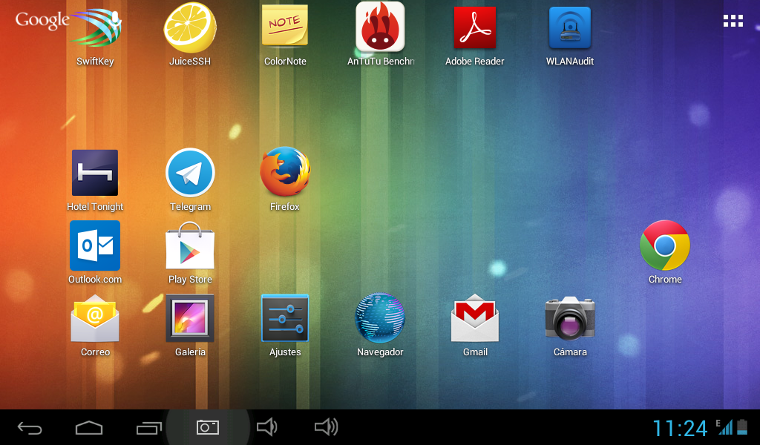Show recent apps overview
The image size is (760, 445).
click(148, 428)
